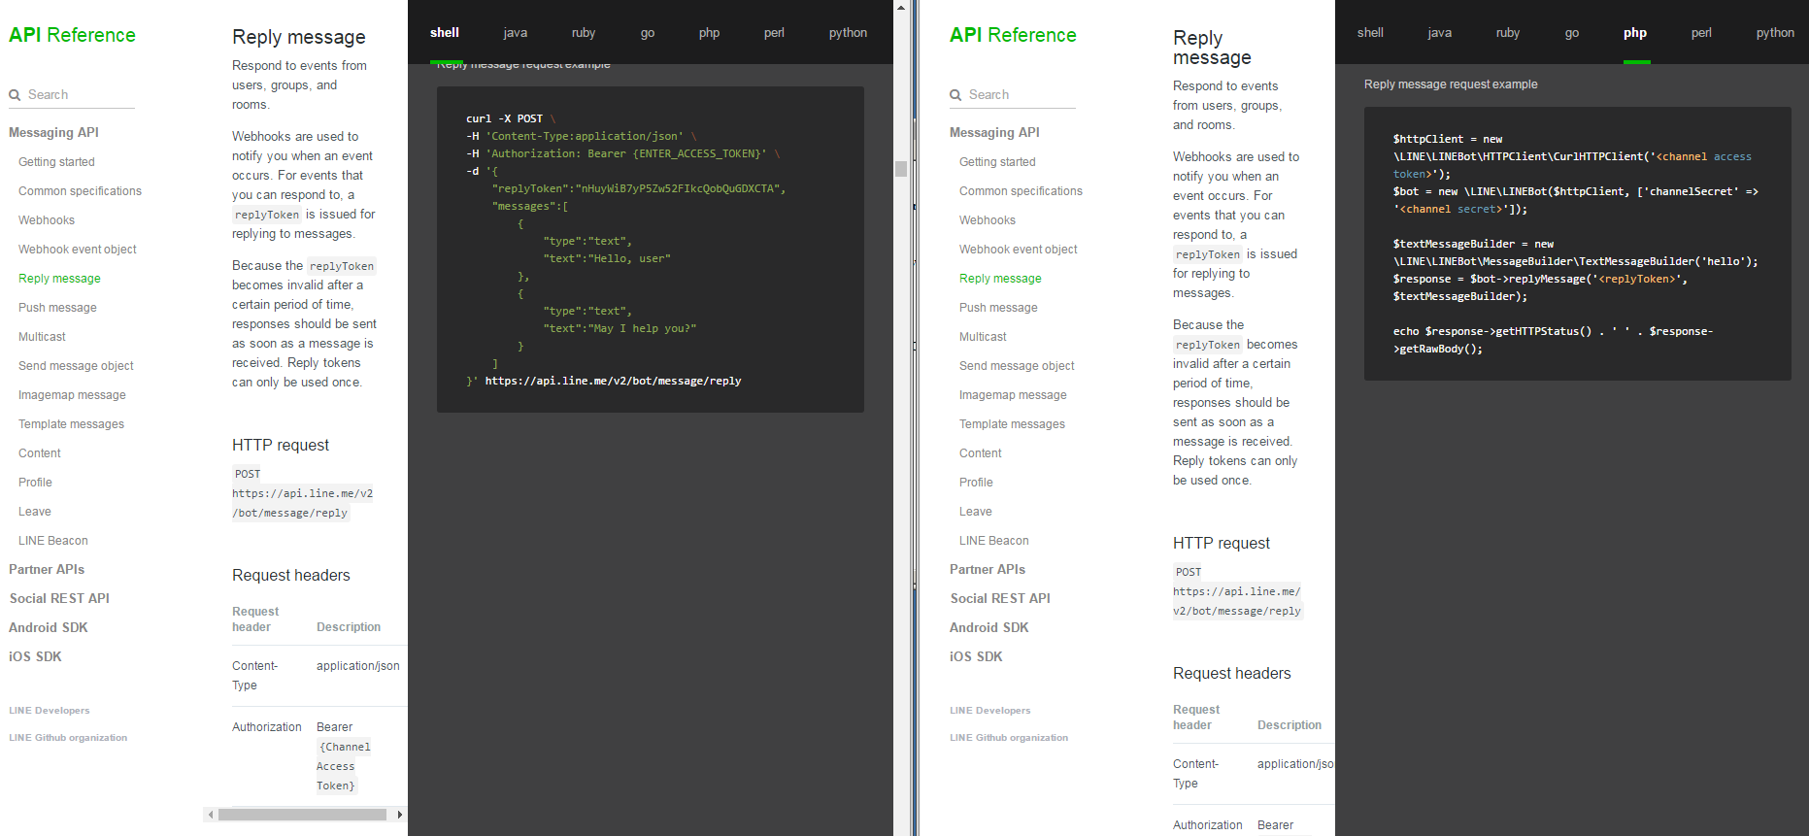Switch to the java tab in left pane
1809x836 pixels.
click(x=515, y=33)
